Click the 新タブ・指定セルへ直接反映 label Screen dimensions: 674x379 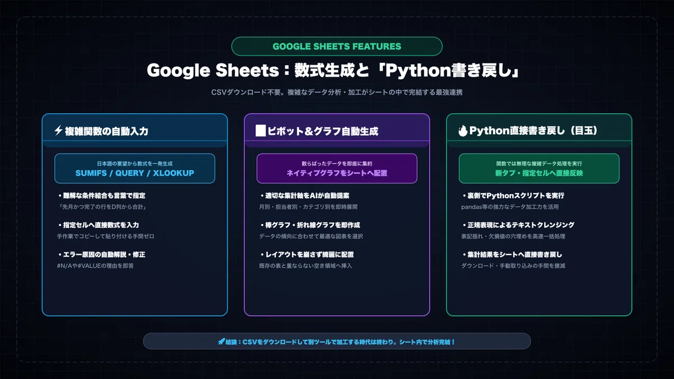[539, 173]
